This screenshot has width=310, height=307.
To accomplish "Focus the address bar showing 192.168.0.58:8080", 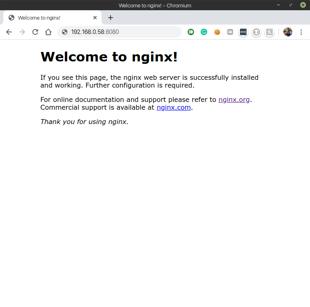I will [x=120, y=32].
